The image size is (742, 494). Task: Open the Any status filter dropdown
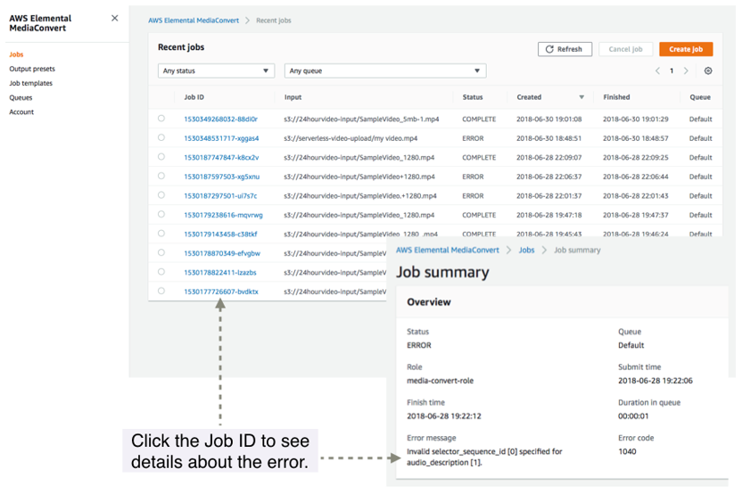pos(216,70)
